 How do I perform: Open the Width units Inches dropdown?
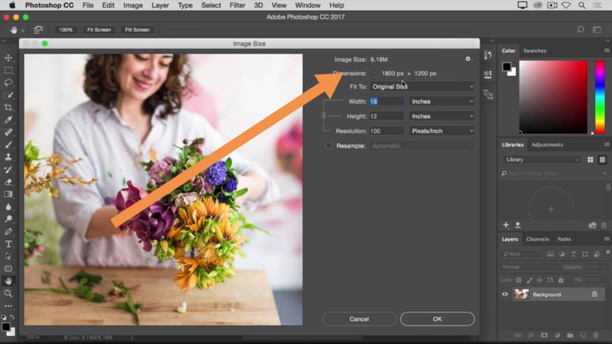pos(442,101)
